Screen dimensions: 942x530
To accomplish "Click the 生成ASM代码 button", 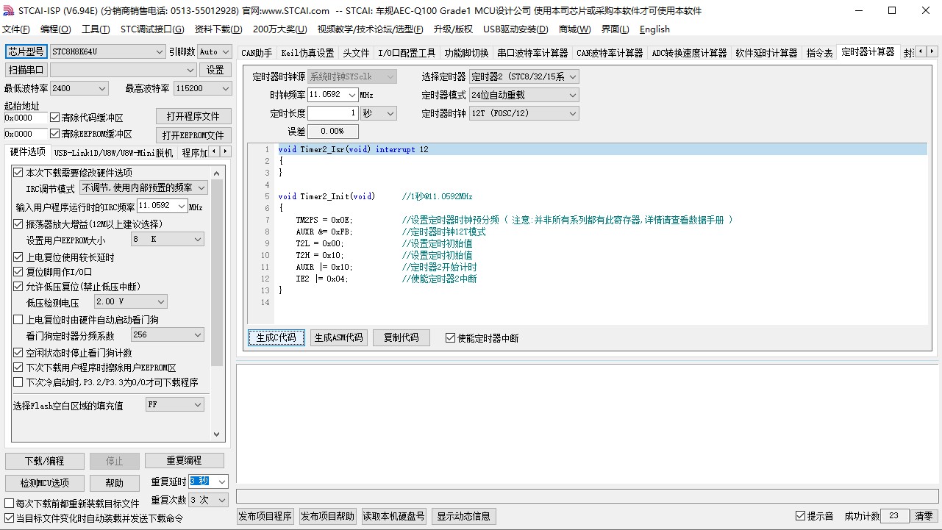I will [338, 337].
